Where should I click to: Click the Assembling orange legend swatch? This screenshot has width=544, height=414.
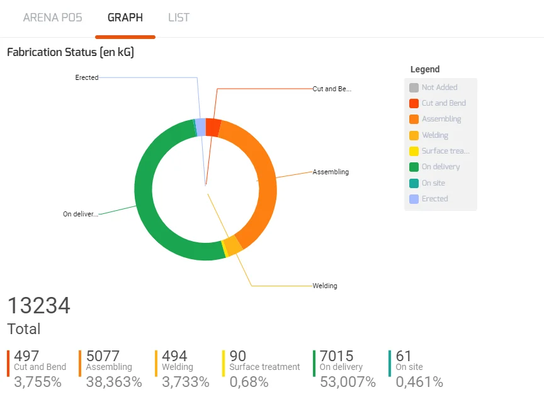coord(414,120)
